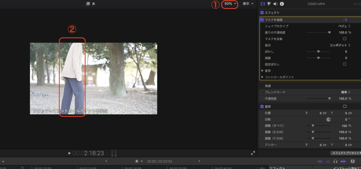
Task: Toggle the headphones solo icon
Action: pos(335,161)
